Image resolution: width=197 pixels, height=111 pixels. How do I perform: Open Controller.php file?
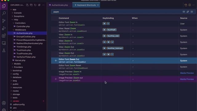23,27
